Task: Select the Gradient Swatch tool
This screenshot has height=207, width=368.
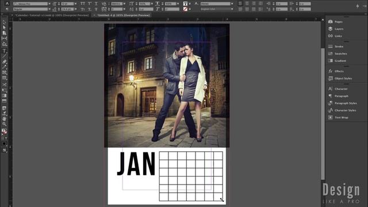Action: click(4, 95)
